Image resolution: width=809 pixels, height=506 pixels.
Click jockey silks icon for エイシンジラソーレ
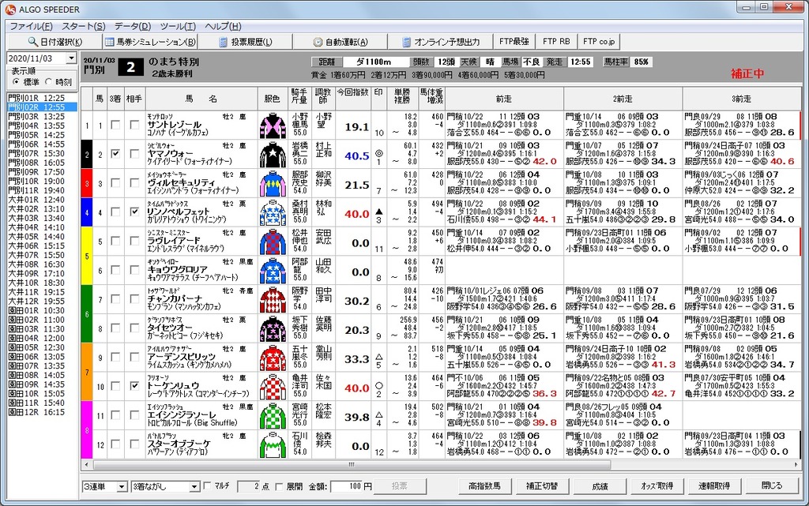(273, 416)
